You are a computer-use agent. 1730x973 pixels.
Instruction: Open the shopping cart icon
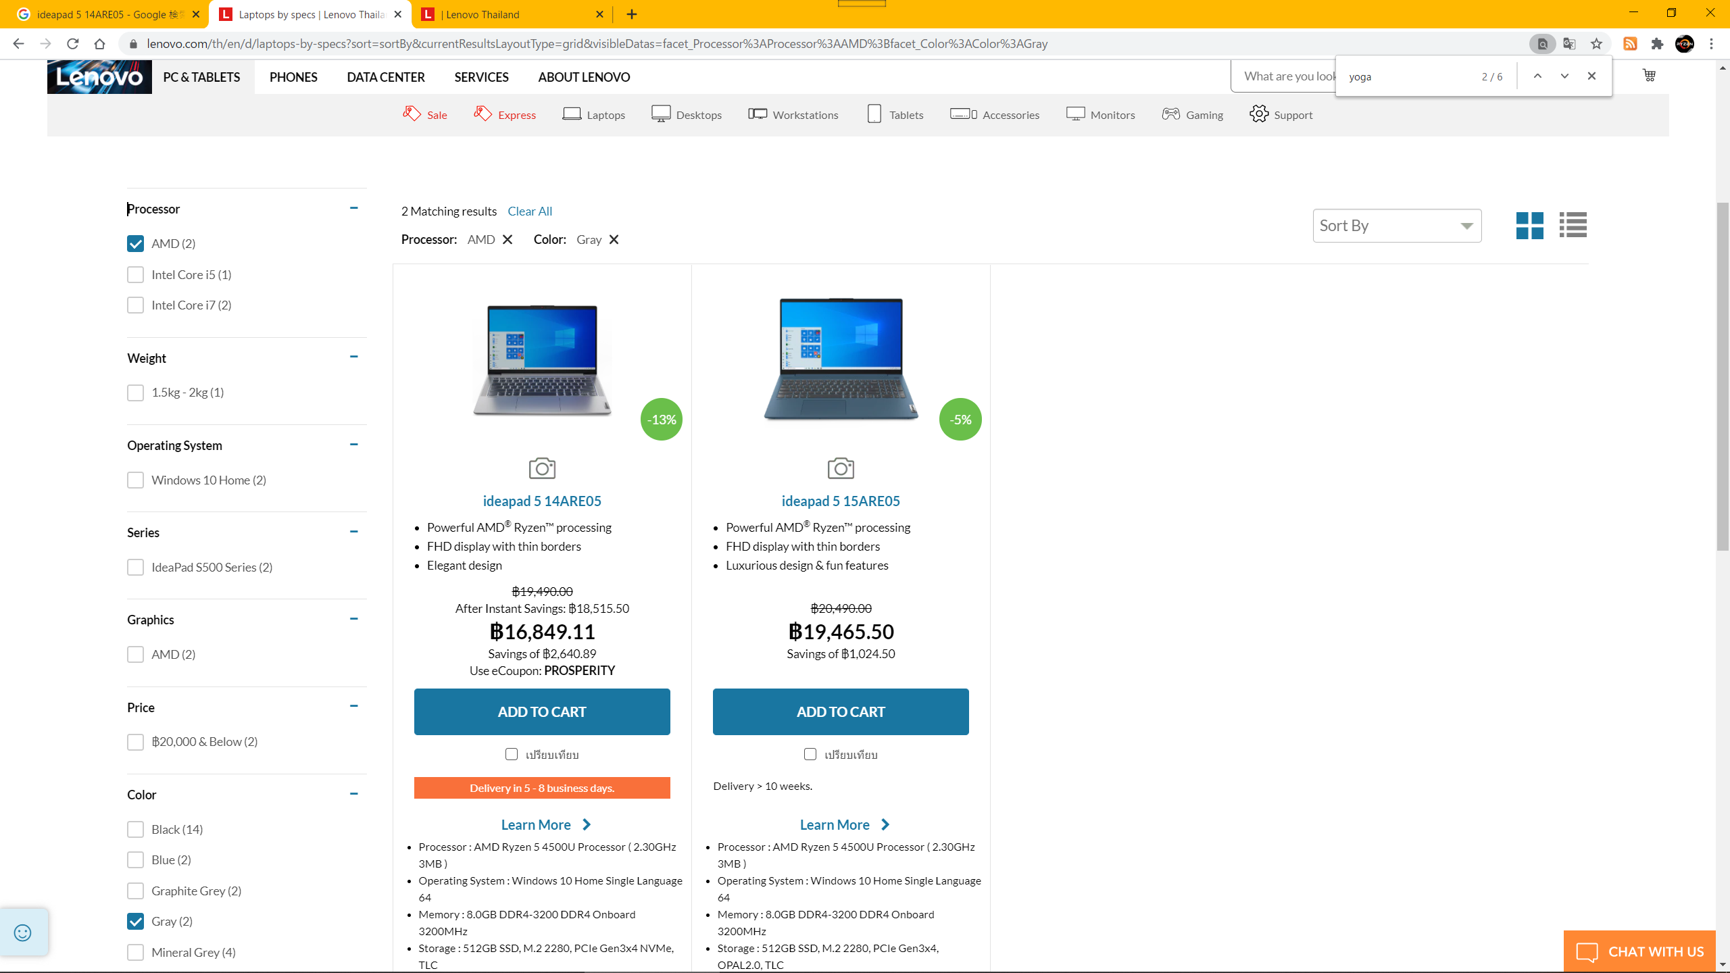(x=1649, y=75)
